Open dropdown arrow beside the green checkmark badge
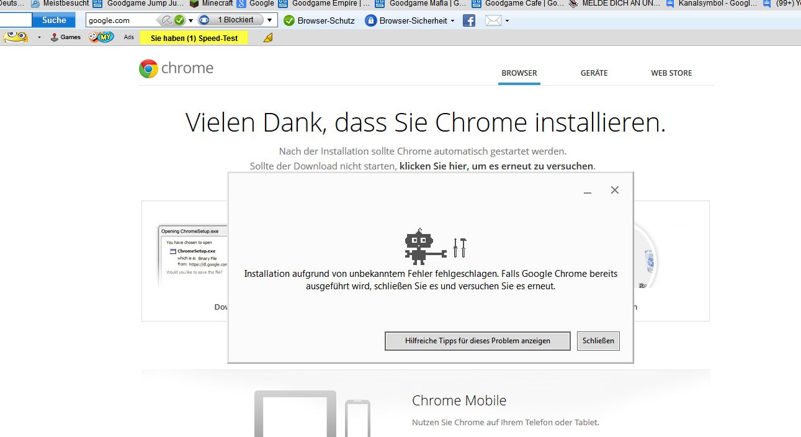This screenshot has height=437, width=801. coord(190,20)
